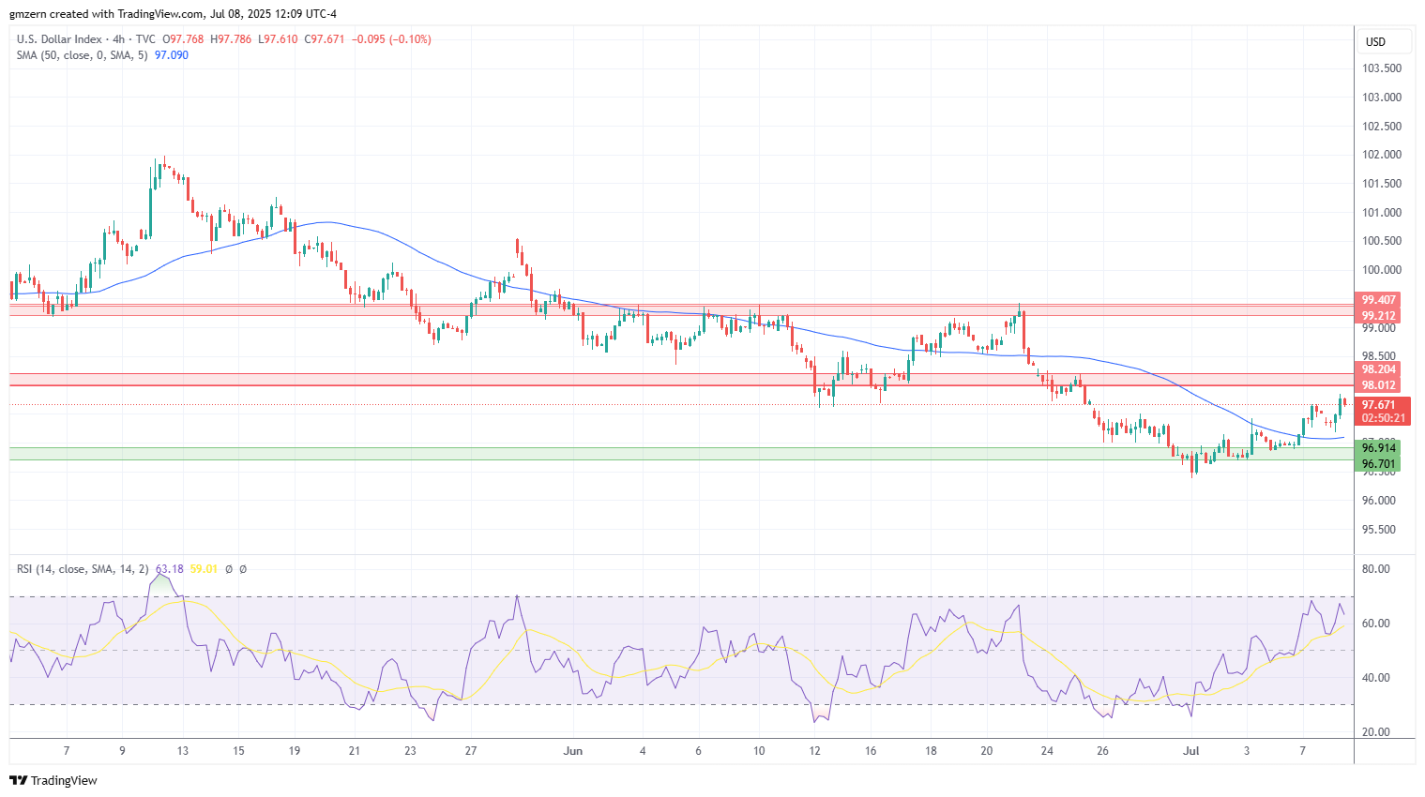The image size is (1425, 797).
Task: Click the 99.212 price tag
Action: tap(1379, 316)
